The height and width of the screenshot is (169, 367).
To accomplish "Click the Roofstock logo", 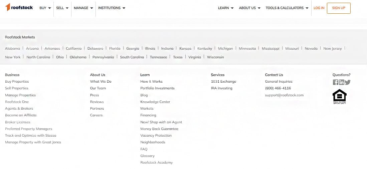I will (19, 7).
